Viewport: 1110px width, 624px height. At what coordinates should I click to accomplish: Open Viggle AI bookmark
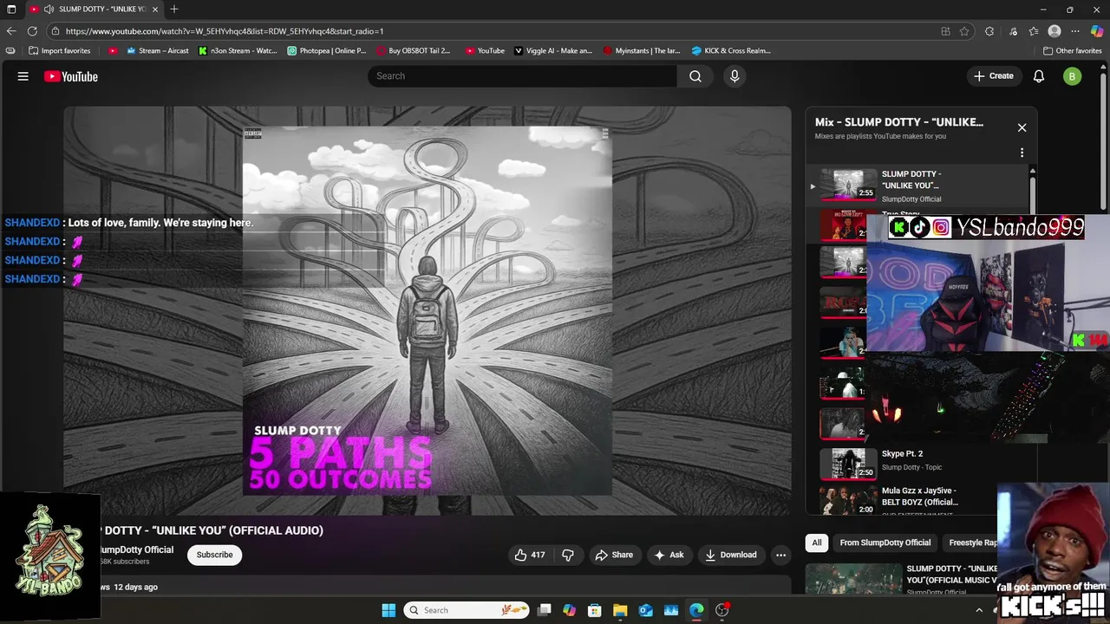click(553, 50)
